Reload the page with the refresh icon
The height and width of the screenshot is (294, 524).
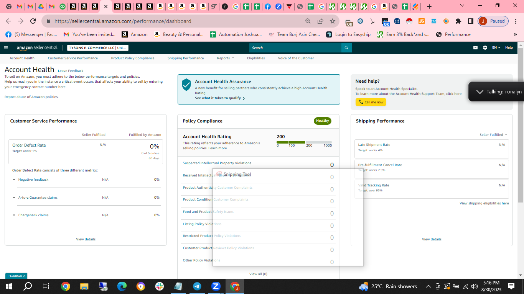[33, 21]
